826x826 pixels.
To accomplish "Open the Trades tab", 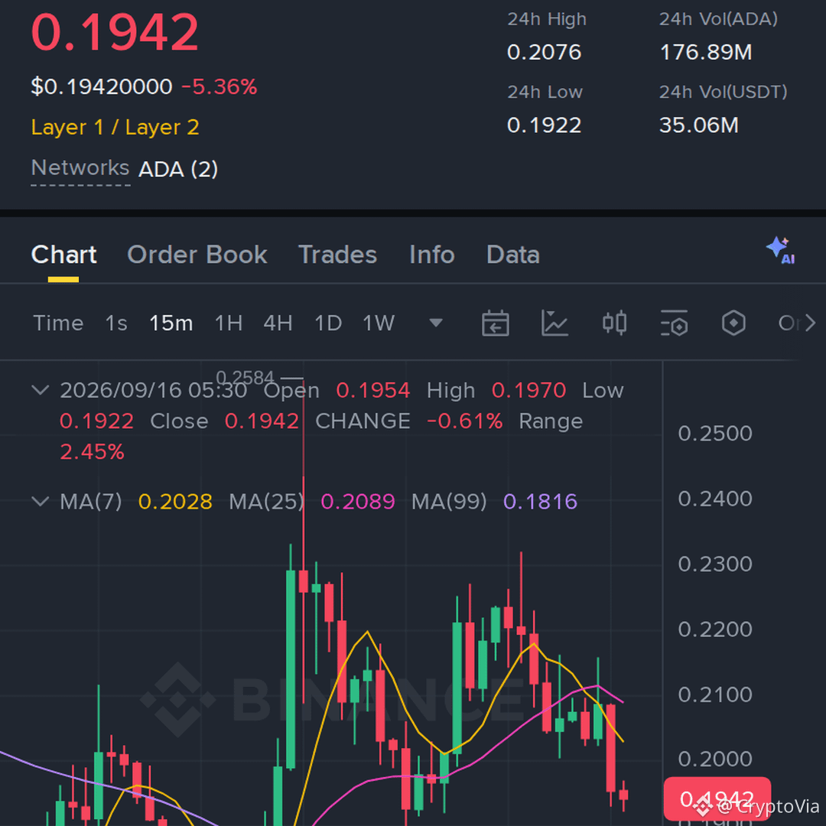I will [338, 255].
